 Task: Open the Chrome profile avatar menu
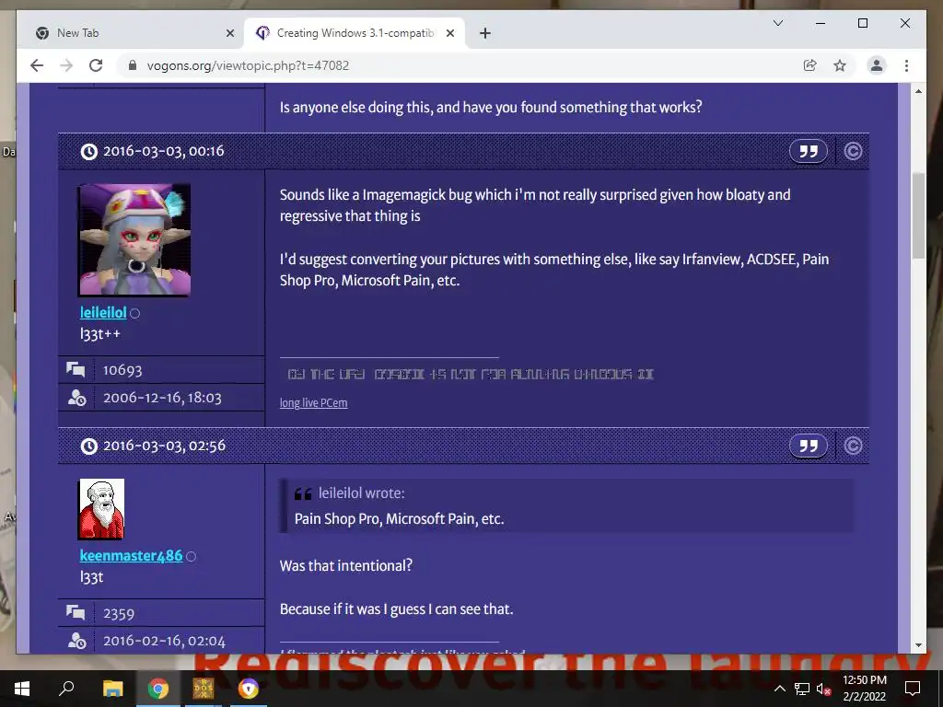(877, 65)
